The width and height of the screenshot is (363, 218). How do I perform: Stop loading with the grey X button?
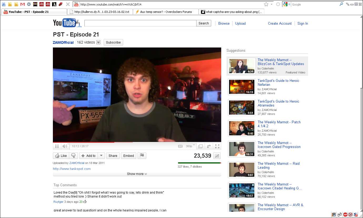[68, 4]
